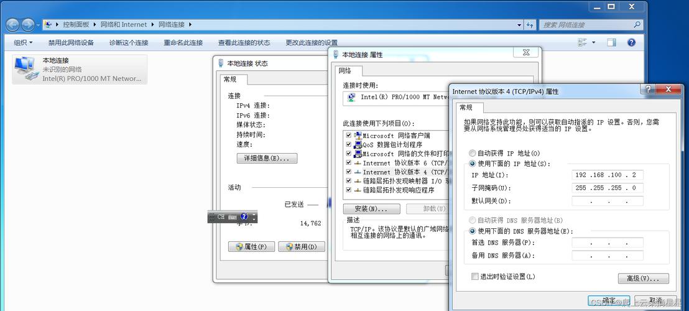Click the 未识别的网络 status text
The width and height of the screenshot is (689, 311).
point(62,70)
